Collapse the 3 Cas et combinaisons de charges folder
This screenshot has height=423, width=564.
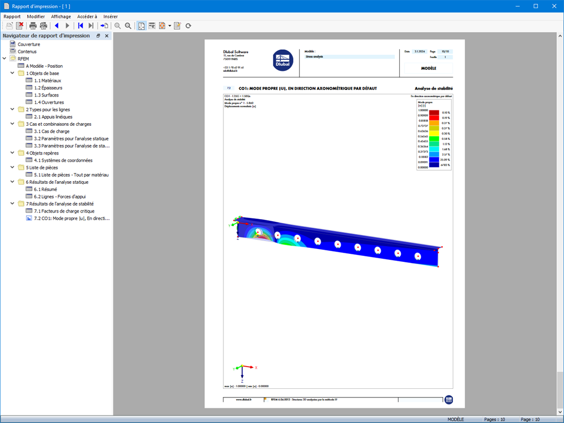(12, 124)
